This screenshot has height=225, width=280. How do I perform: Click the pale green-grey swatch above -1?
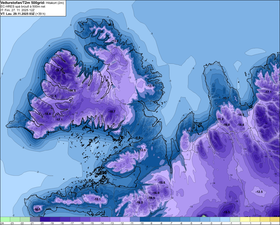pos(235,219)
